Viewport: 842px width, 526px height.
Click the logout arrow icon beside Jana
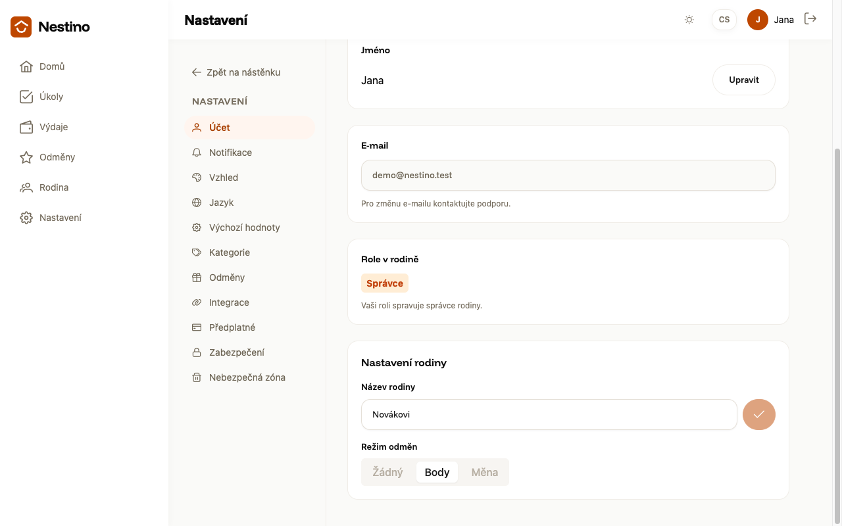tap(810, 19)
